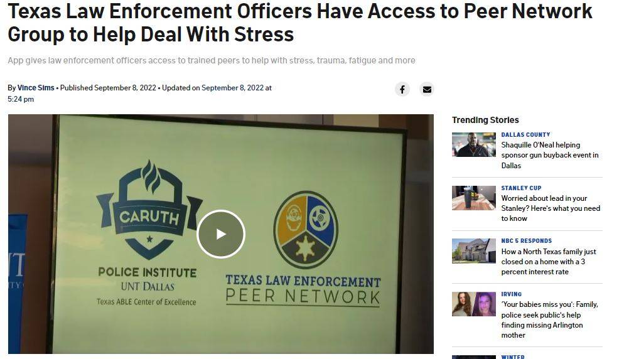Click the Texas Law Enforcement headline

point(299,23)
